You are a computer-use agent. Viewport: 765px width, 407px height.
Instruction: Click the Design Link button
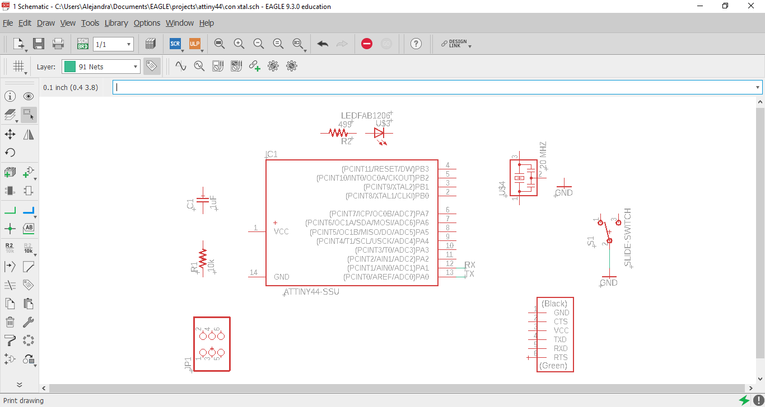[455, 44]
